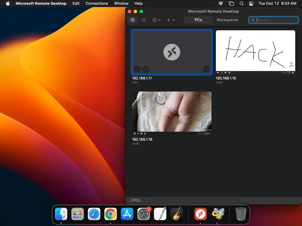The width and height of the screenshot is (302, 226).
Task: Minimize the Microsoft Remote Desktop window
Action: click(x=135, y=11)
